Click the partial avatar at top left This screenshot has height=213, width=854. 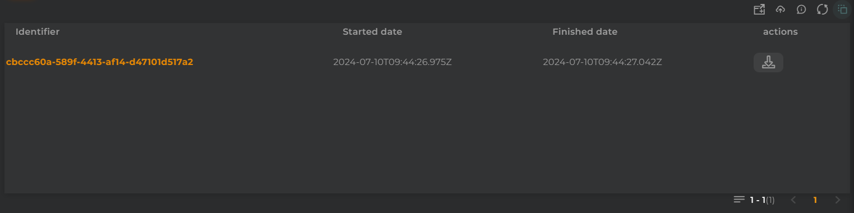tap(22, 1)
